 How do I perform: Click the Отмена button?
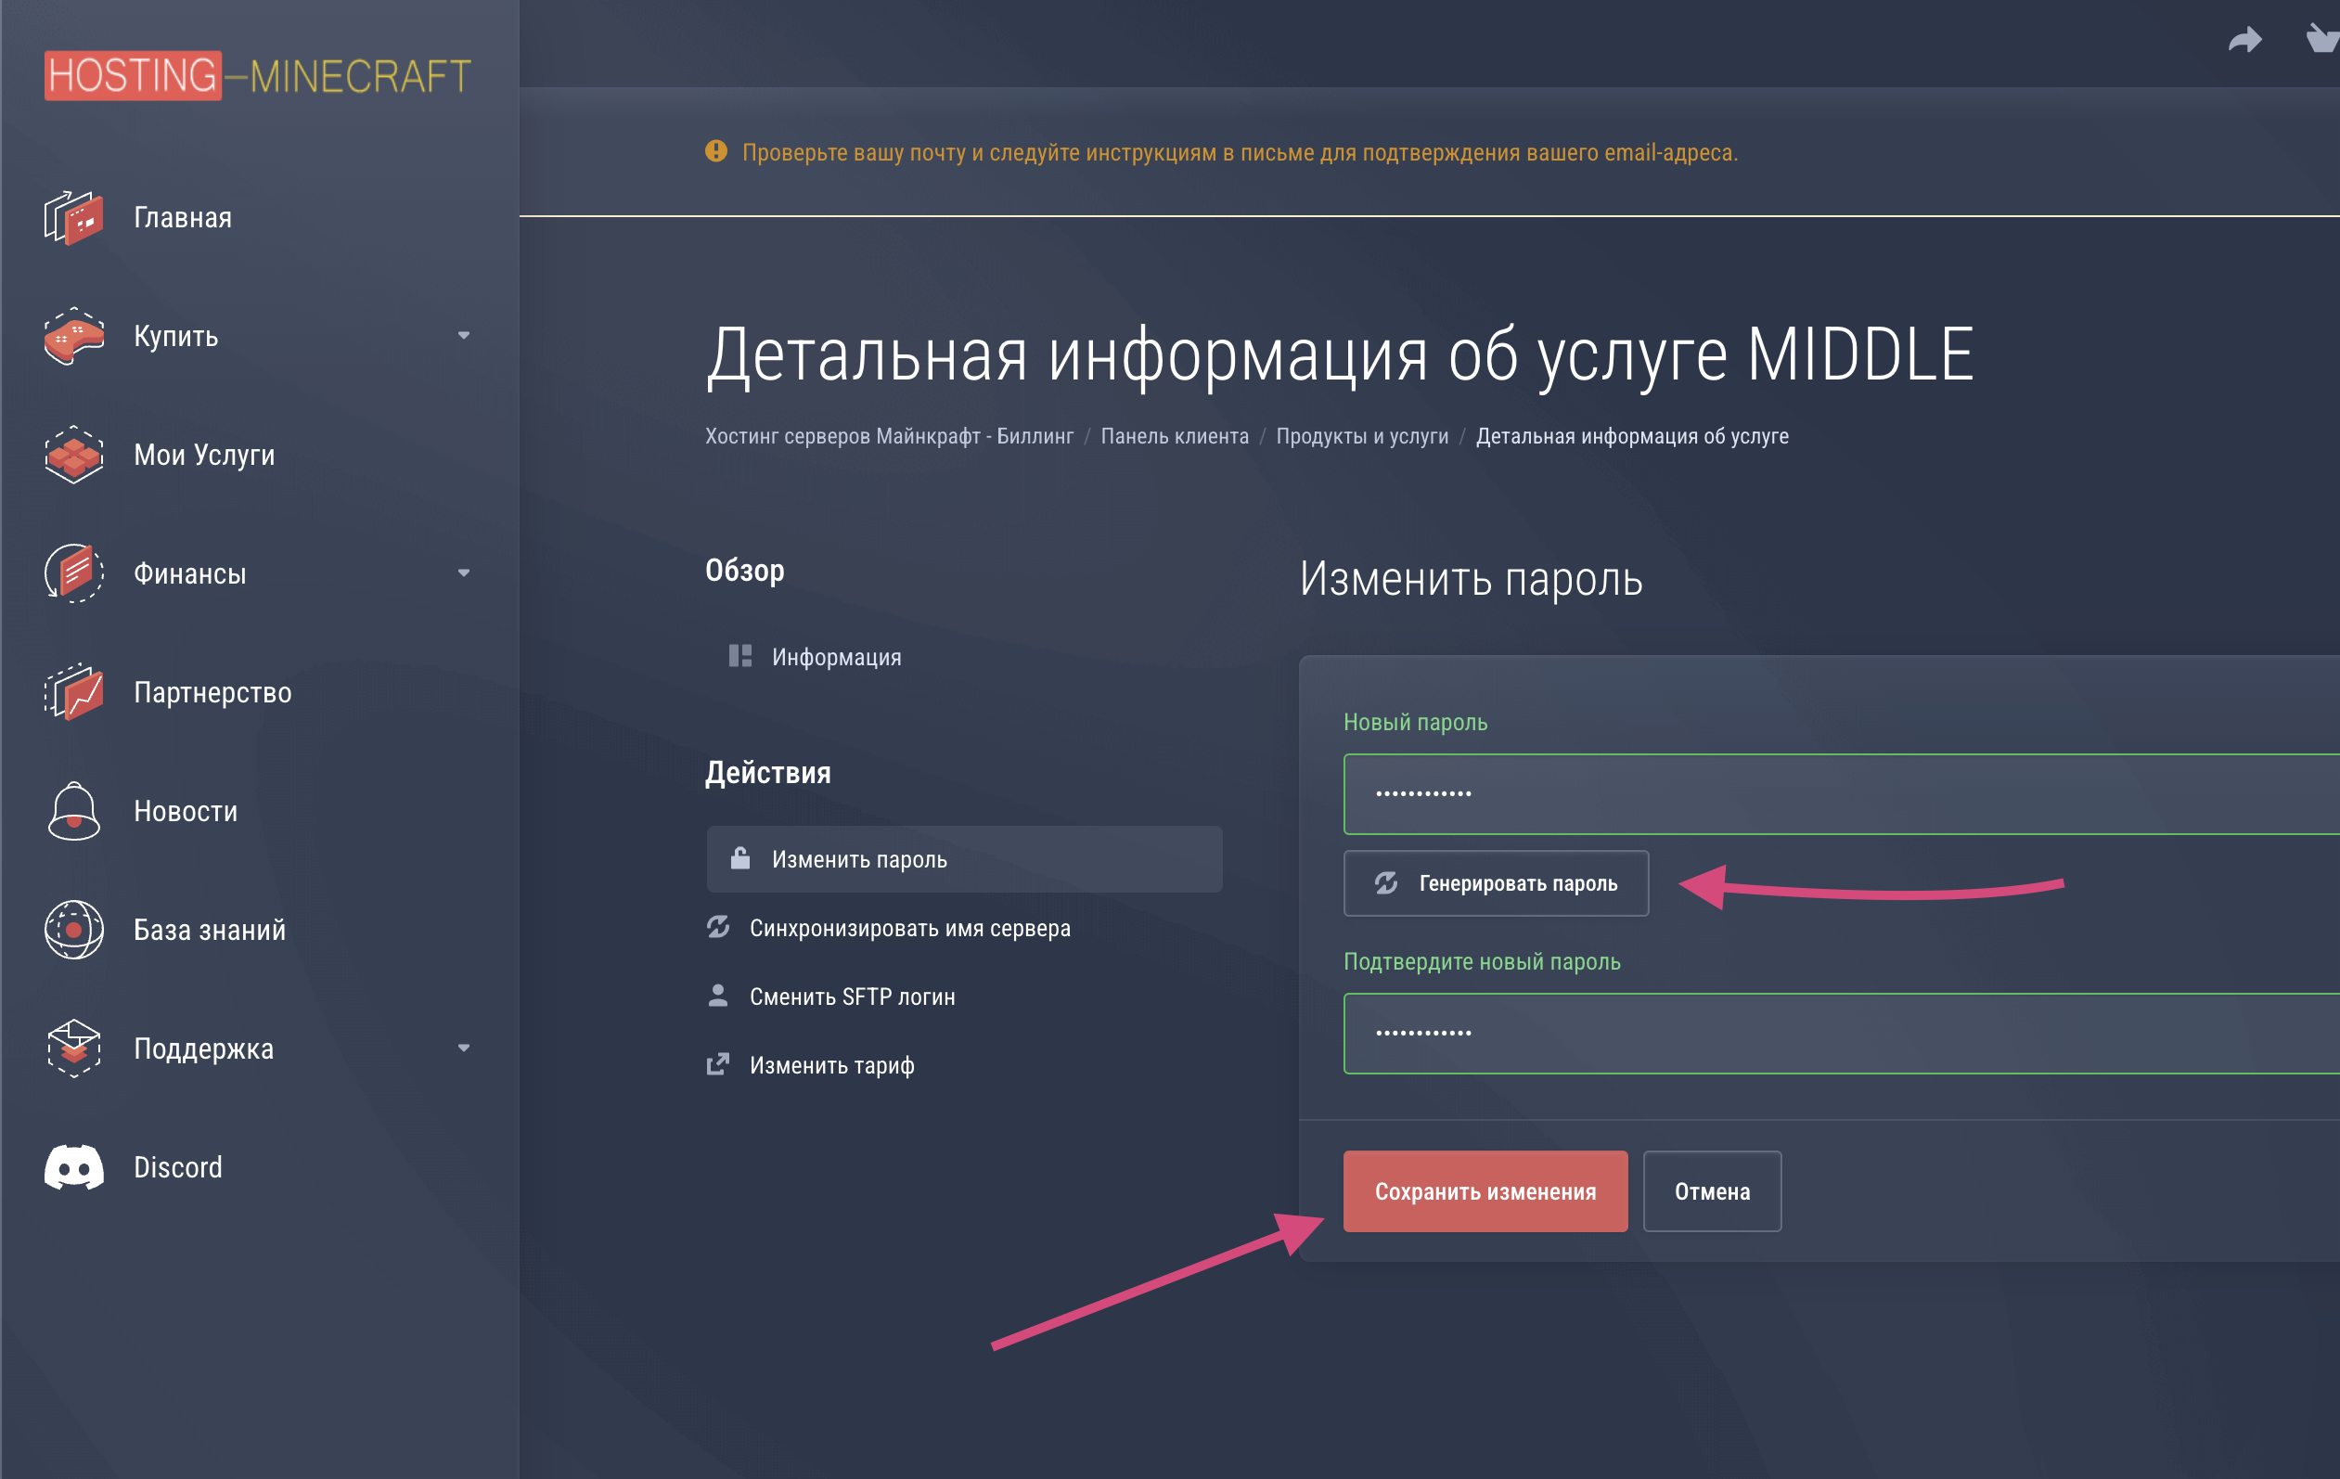pyautogui.click(x=1712, y=1191)
